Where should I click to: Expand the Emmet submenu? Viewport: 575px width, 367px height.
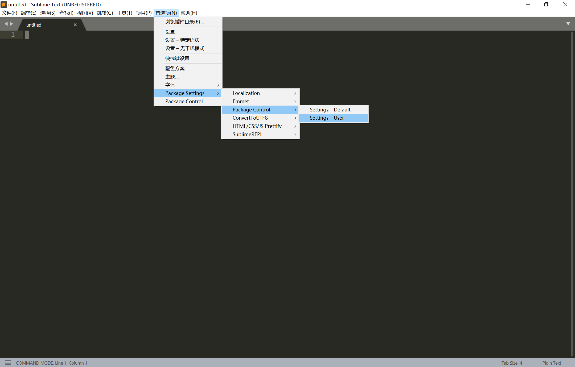[x=260, y=102]
